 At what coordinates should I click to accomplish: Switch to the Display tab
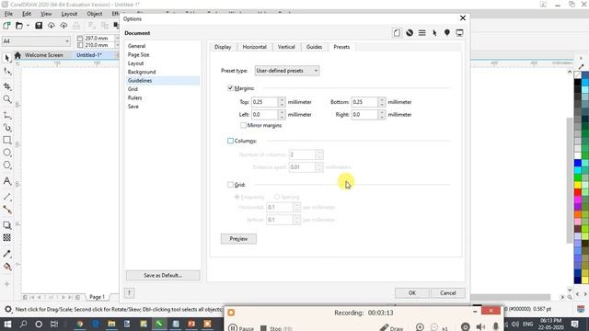(x=223, y=47)
